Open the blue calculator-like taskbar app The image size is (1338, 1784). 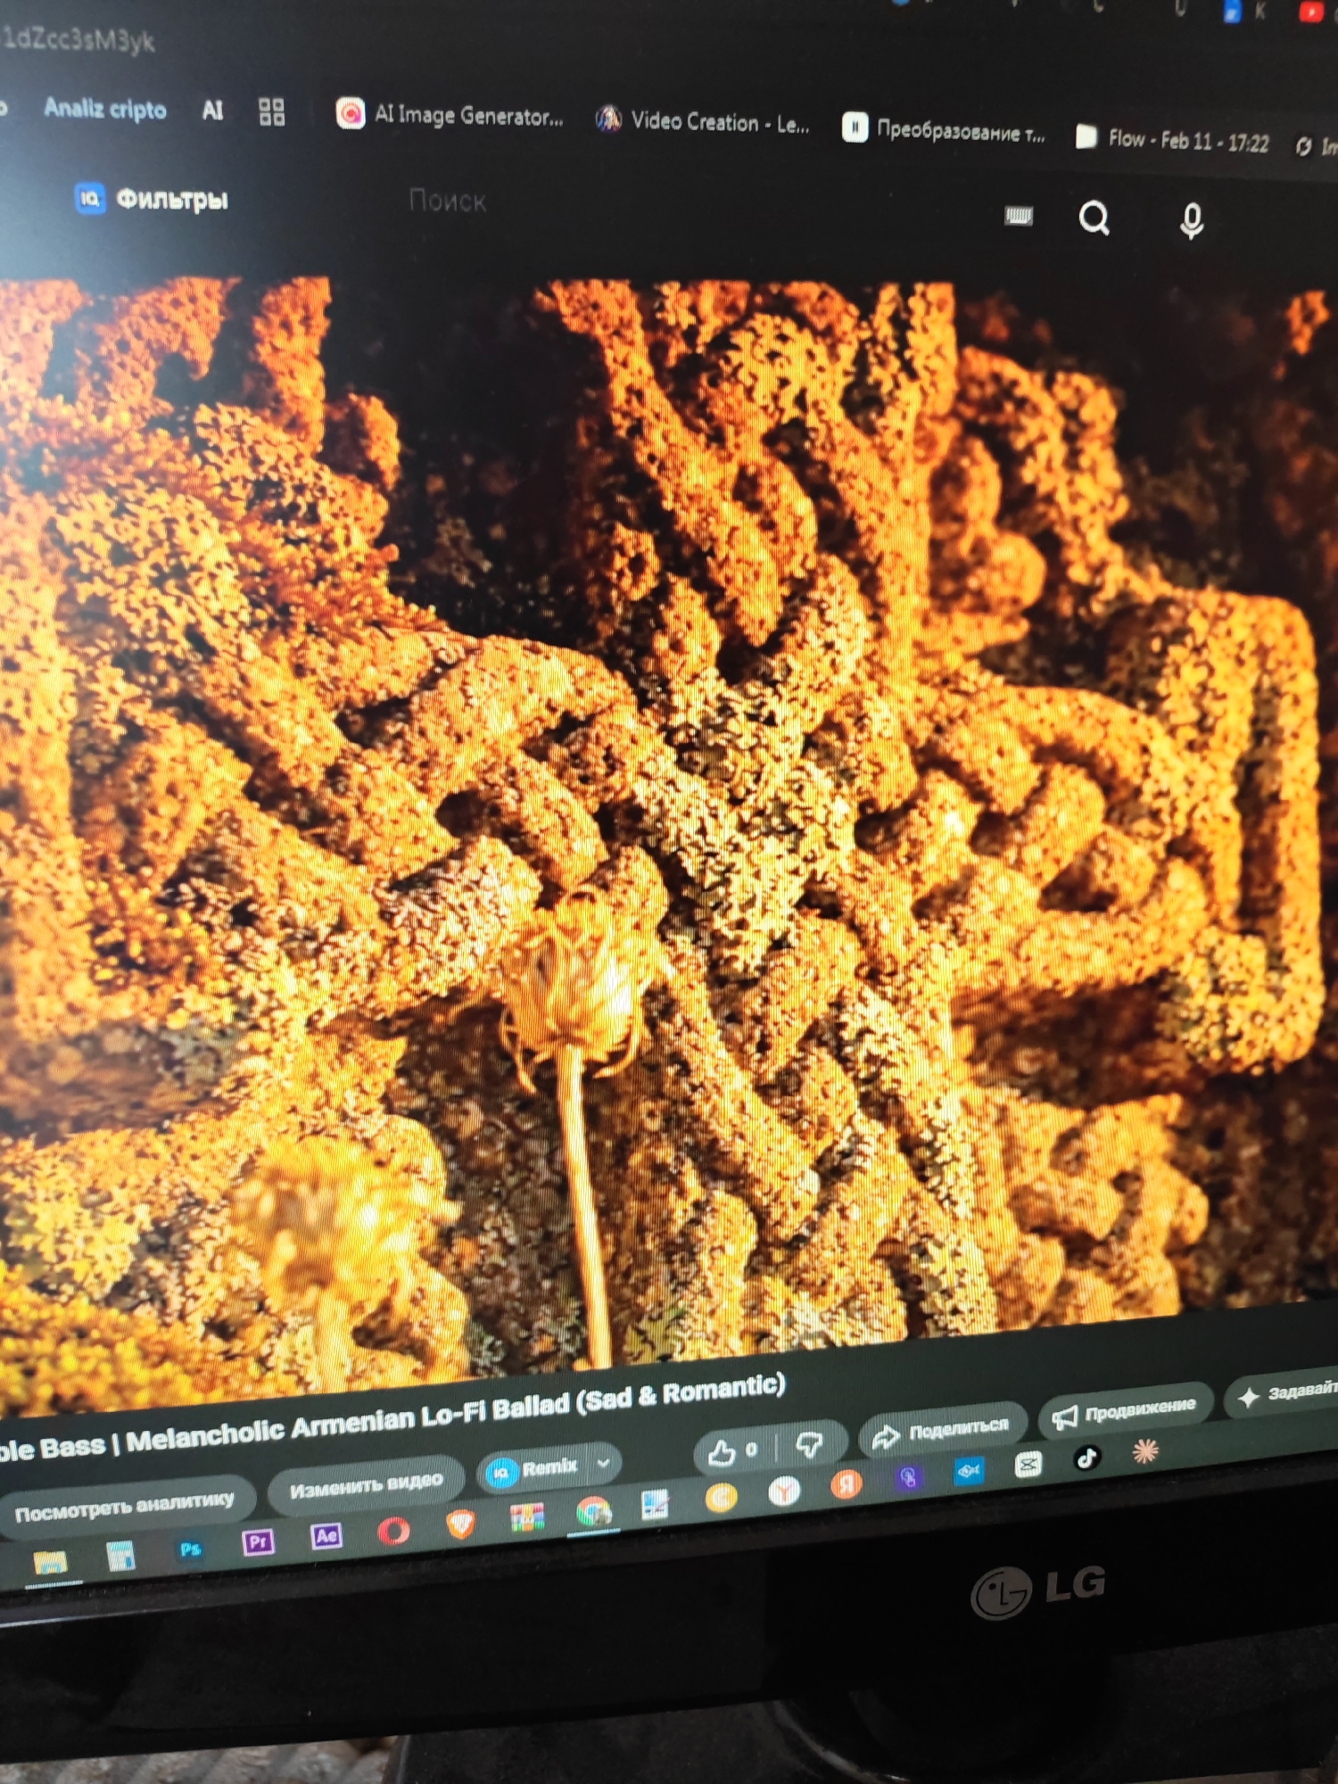(x=120, y=1555)
